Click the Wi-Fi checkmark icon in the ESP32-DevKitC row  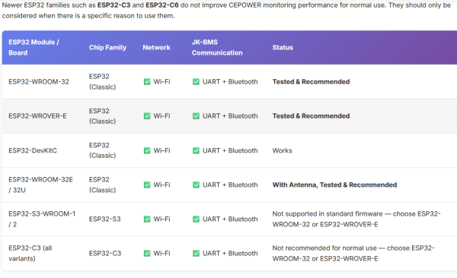pyautogui.click(x=147, y=150)
